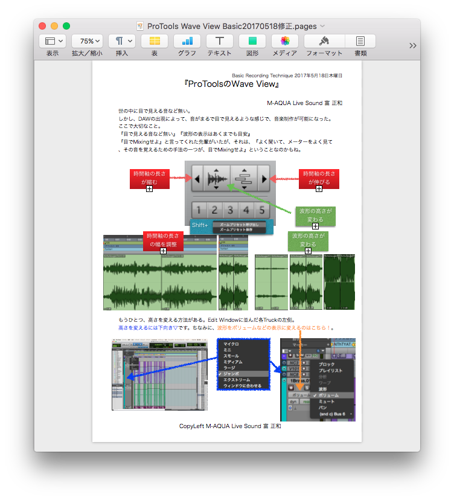Select the Pro Tools Edit Window screenshot
The height and width of the screenshot is (500, 454).
click(159, 374)
